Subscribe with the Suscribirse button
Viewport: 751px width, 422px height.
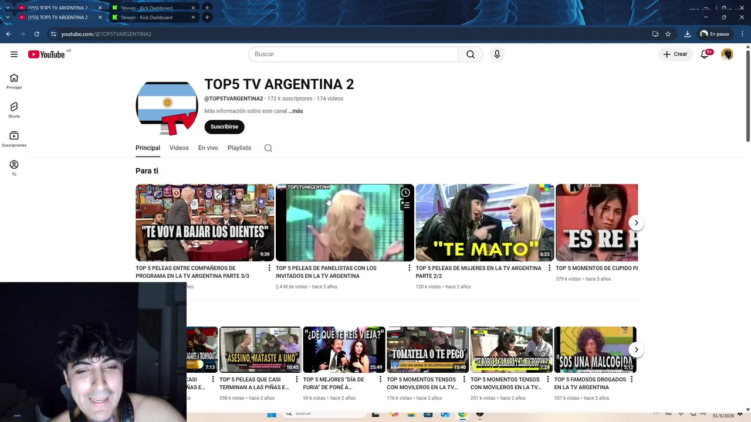[224, 127]
